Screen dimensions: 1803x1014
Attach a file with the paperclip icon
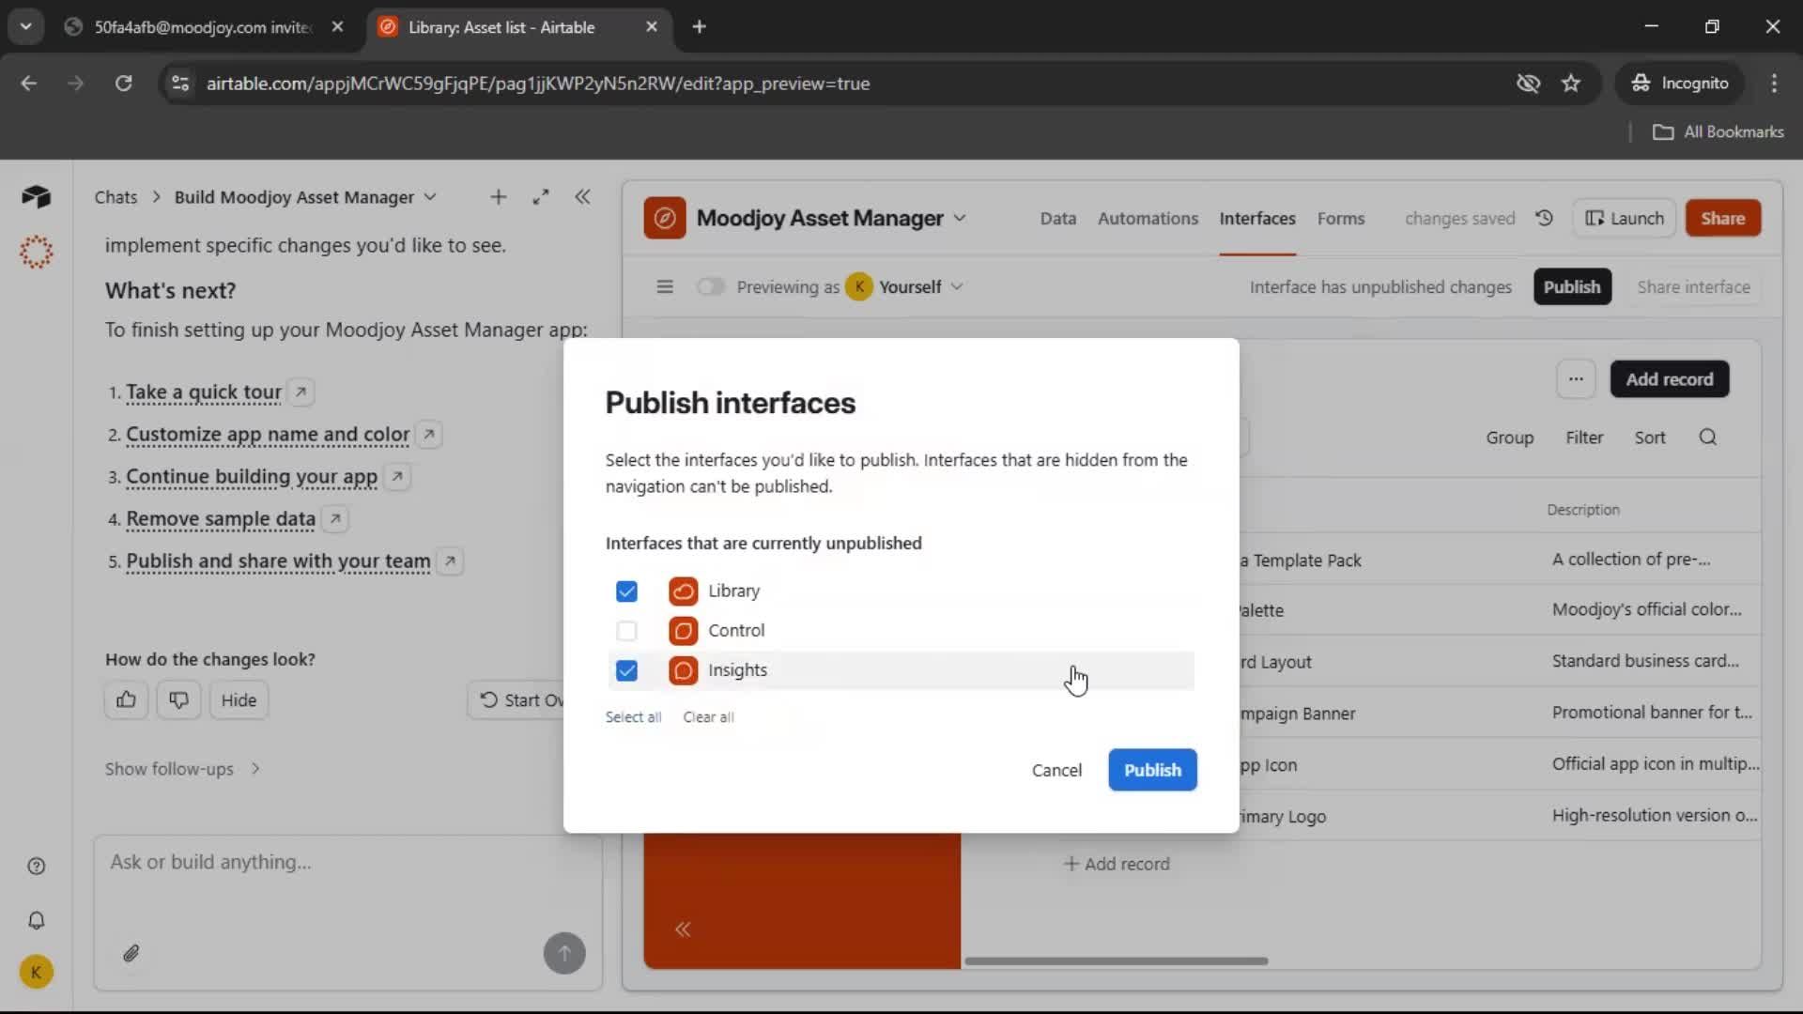131,955
